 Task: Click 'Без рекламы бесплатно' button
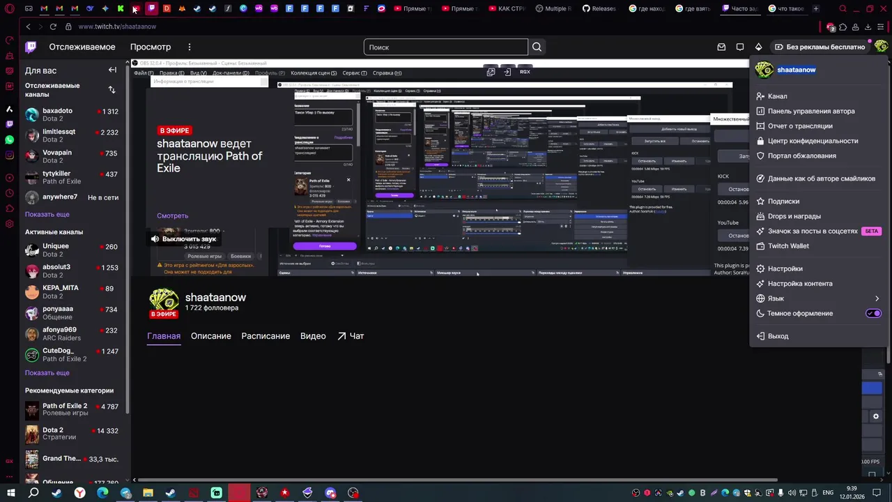820,47
